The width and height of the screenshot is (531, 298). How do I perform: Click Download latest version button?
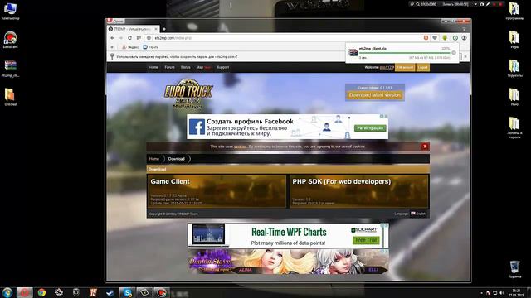(375, 95)
